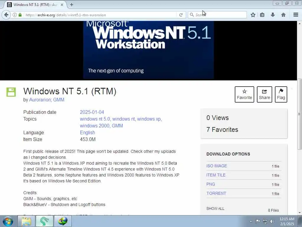
Task: Click the green floppy disk software icon
Action: (11, 92)
